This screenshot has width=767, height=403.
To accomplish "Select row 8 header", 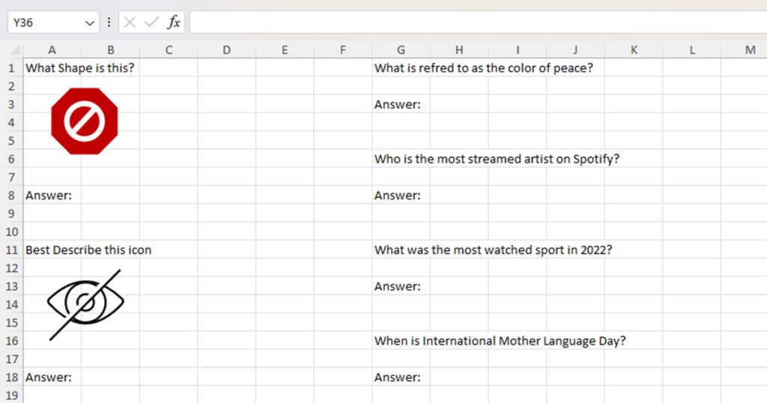I will [11, 196].
